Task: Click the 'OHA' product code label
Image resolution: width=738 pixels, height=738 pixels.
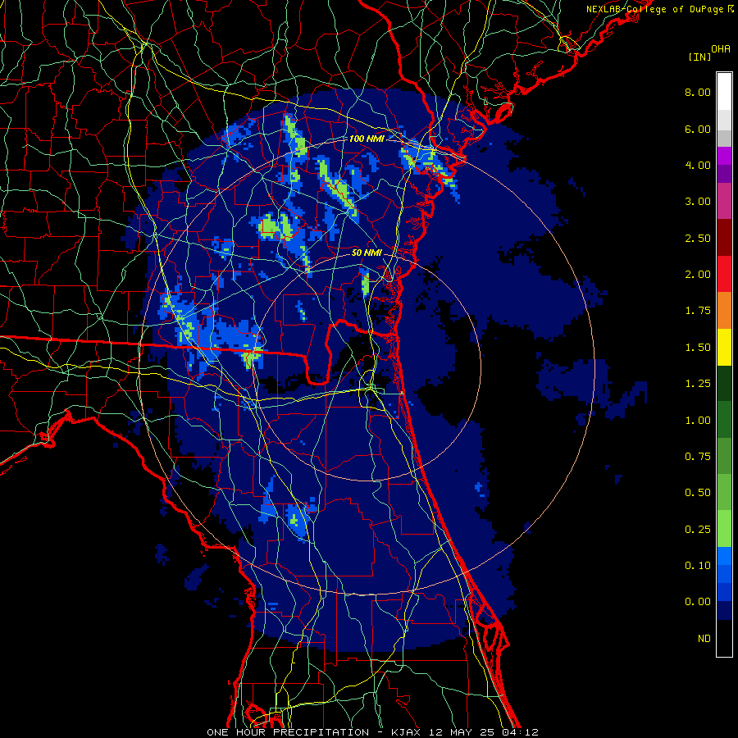Action: coord(721,49)
